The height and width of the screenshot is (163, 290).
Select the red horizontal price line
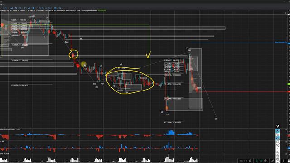click(x=244, y=91)
